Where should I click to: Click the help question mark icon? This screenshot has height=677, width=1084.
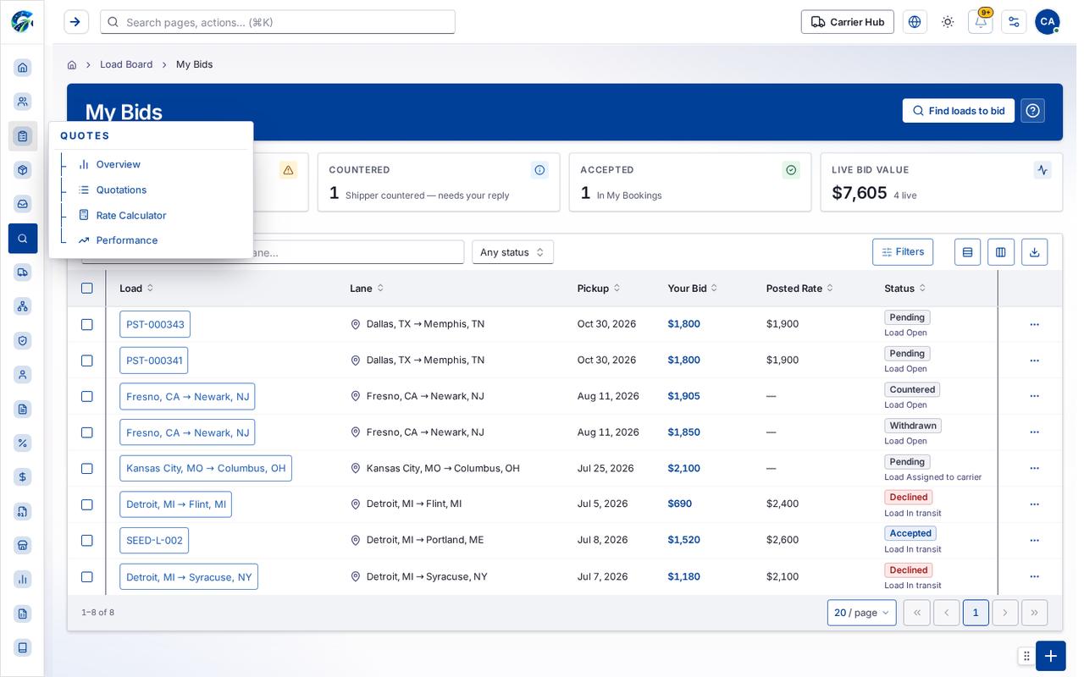click(1032, 111)
